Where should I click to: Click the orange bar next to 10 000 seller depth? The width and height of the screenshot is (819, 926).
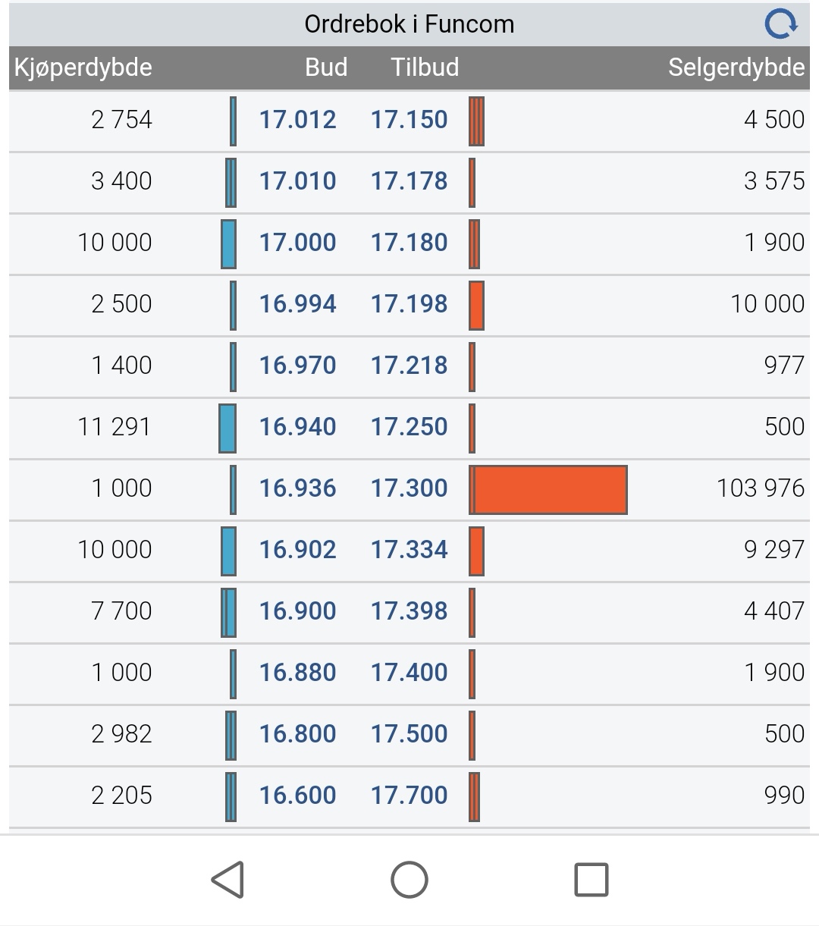(x=476, y=306)
